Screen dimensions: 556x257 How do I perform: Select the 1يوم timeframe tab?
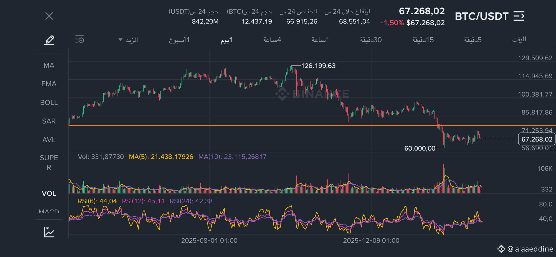226,40
